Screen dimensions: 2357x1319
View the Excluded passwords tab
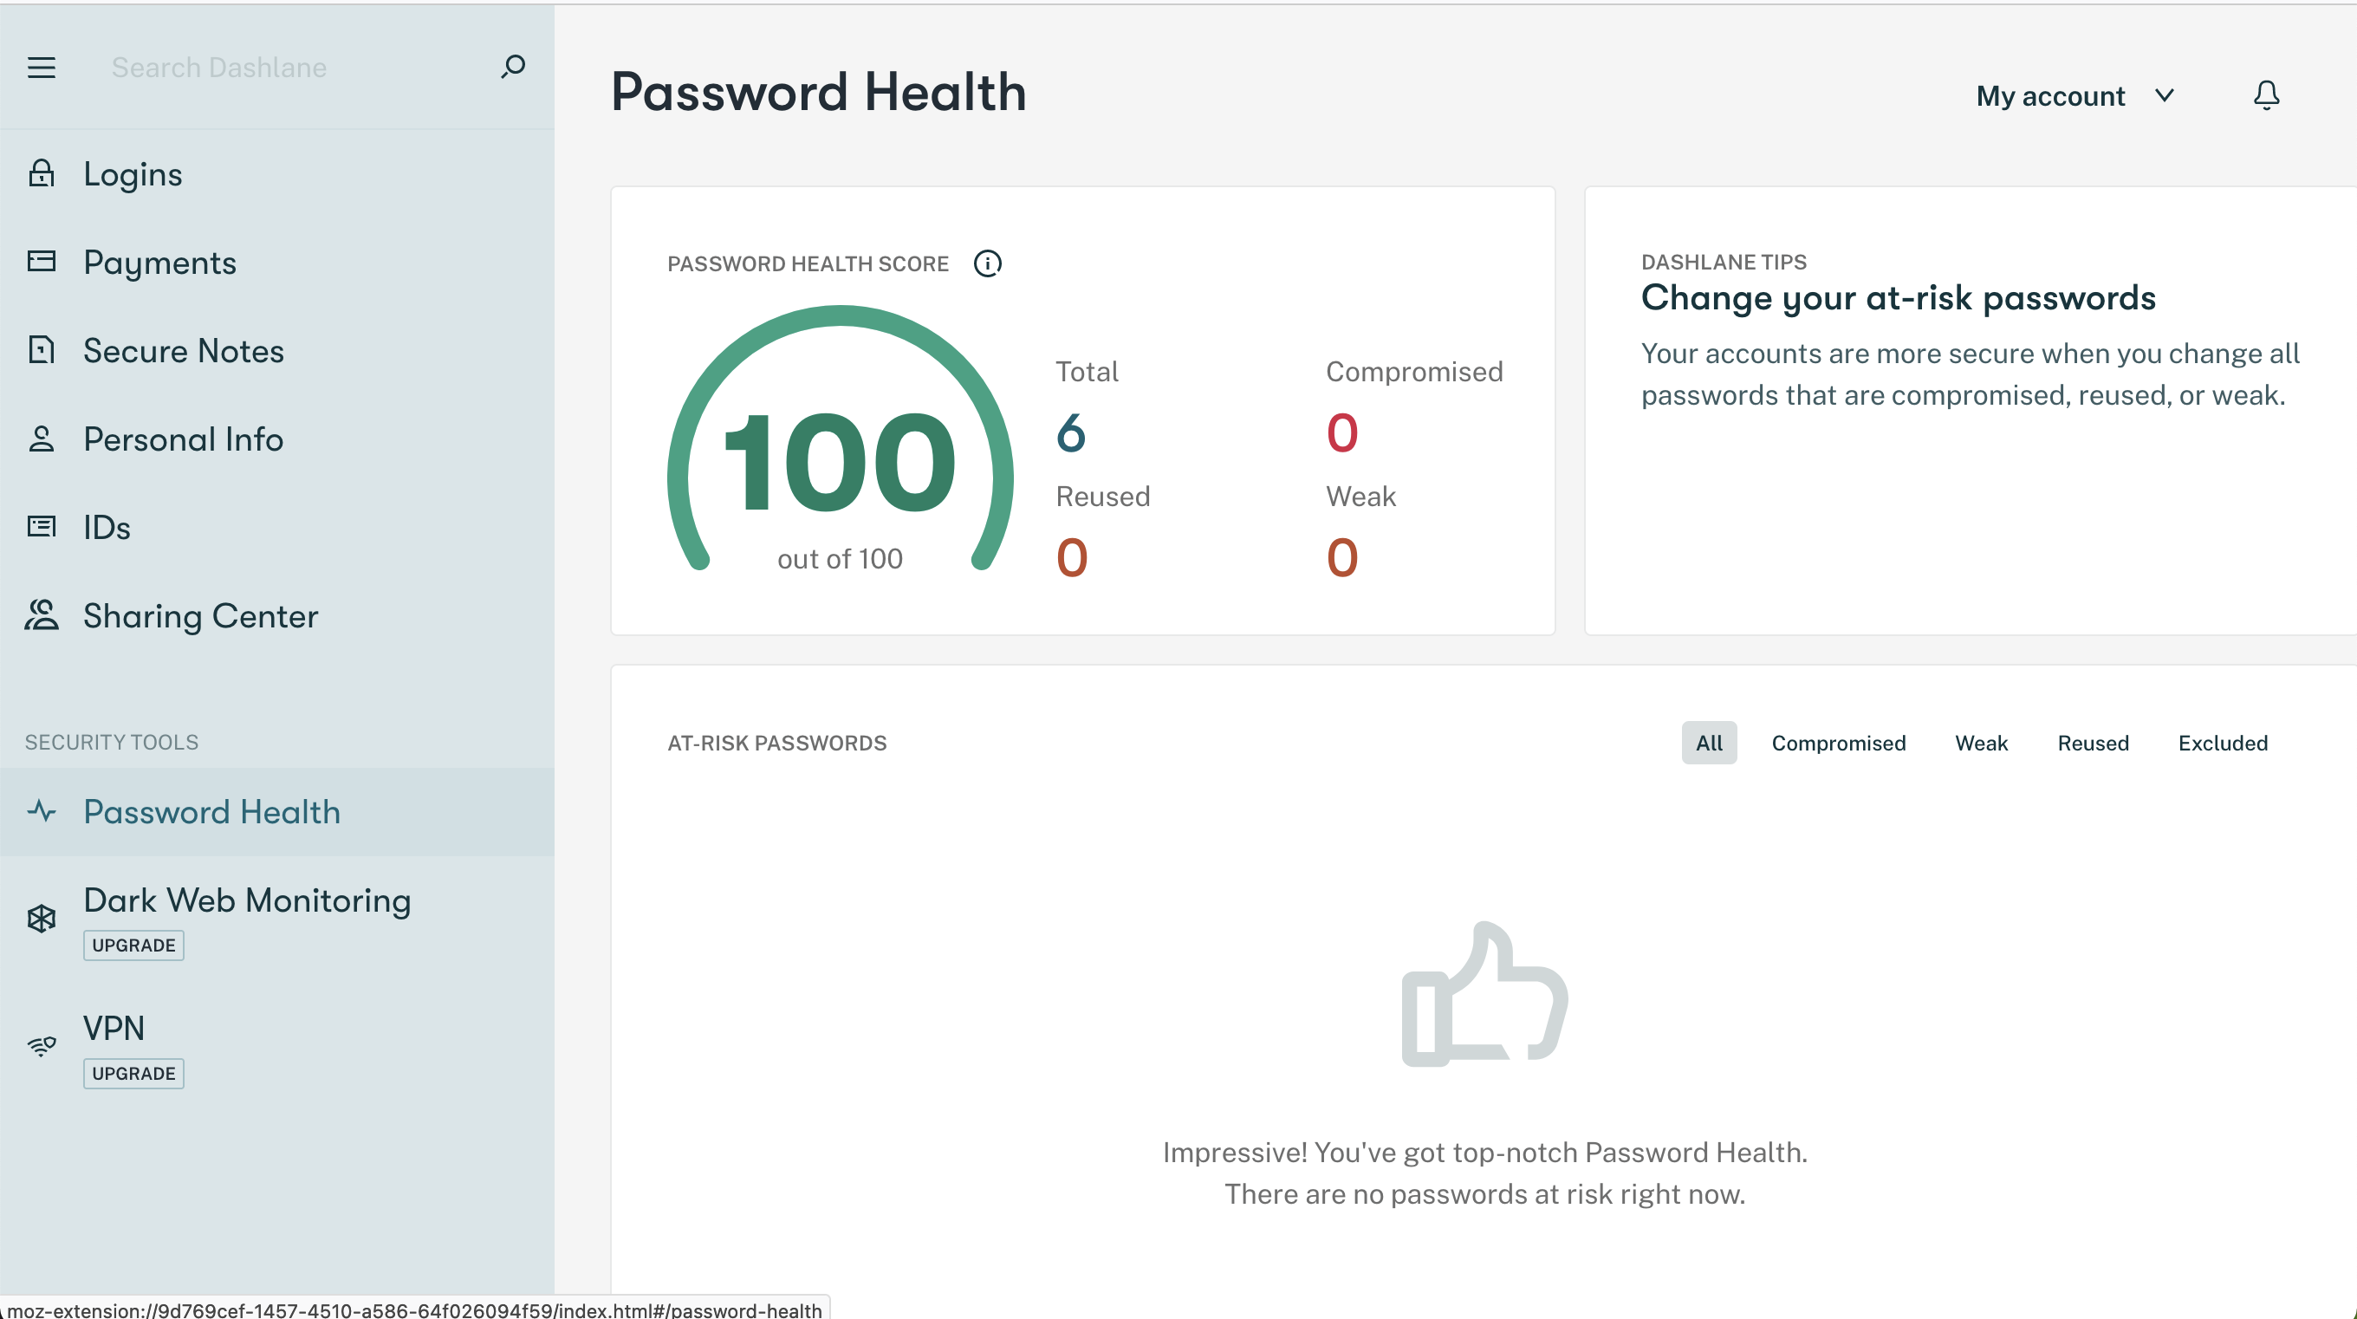[2223, 743]
